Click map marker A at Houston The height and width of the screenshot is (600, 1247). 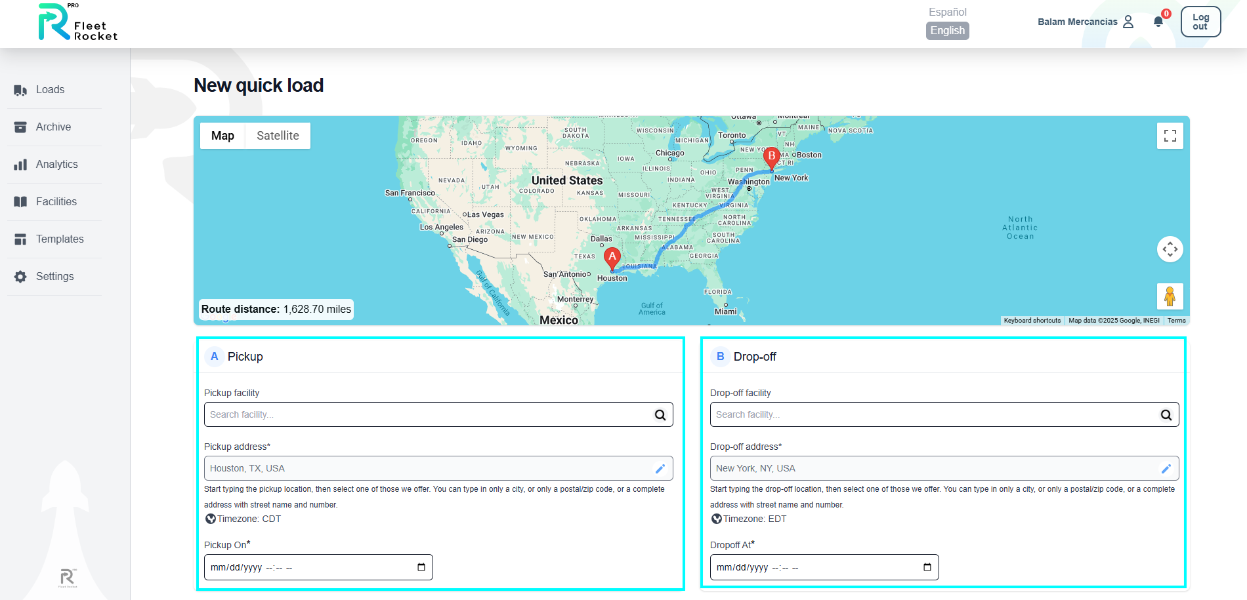coord(612,259)
